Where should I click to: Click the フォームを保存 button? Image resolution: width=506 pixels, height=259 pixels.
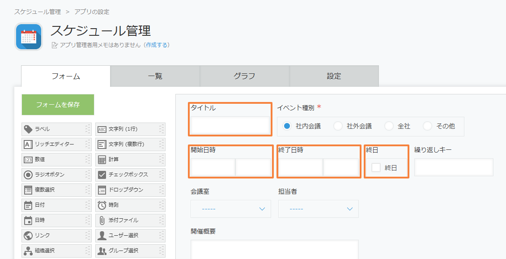point(58,105)
